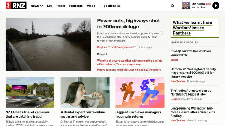Open 'Heavy rain and road closures hit holiday travellers'
This screenshot has height=126, width=225.
coord(129,70)
